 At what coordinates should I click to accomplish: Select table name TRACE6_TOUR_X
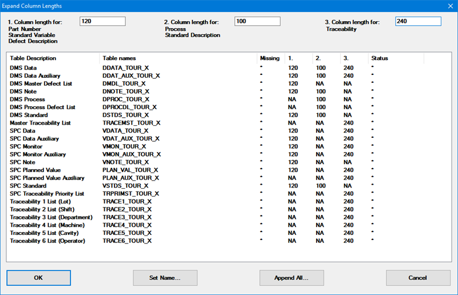click(x=127, y=241)
